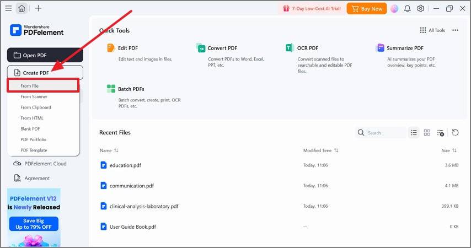Image resolution: width=471 pixels, height=248 pixels.
Task: Open the user account avatar
Action: [x=394, y=9]
